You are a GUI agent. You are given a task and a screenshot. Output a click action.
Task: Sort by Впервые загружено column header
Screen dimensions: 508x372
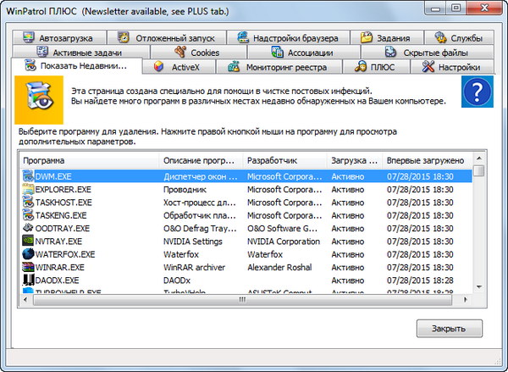tap(426, 160)
